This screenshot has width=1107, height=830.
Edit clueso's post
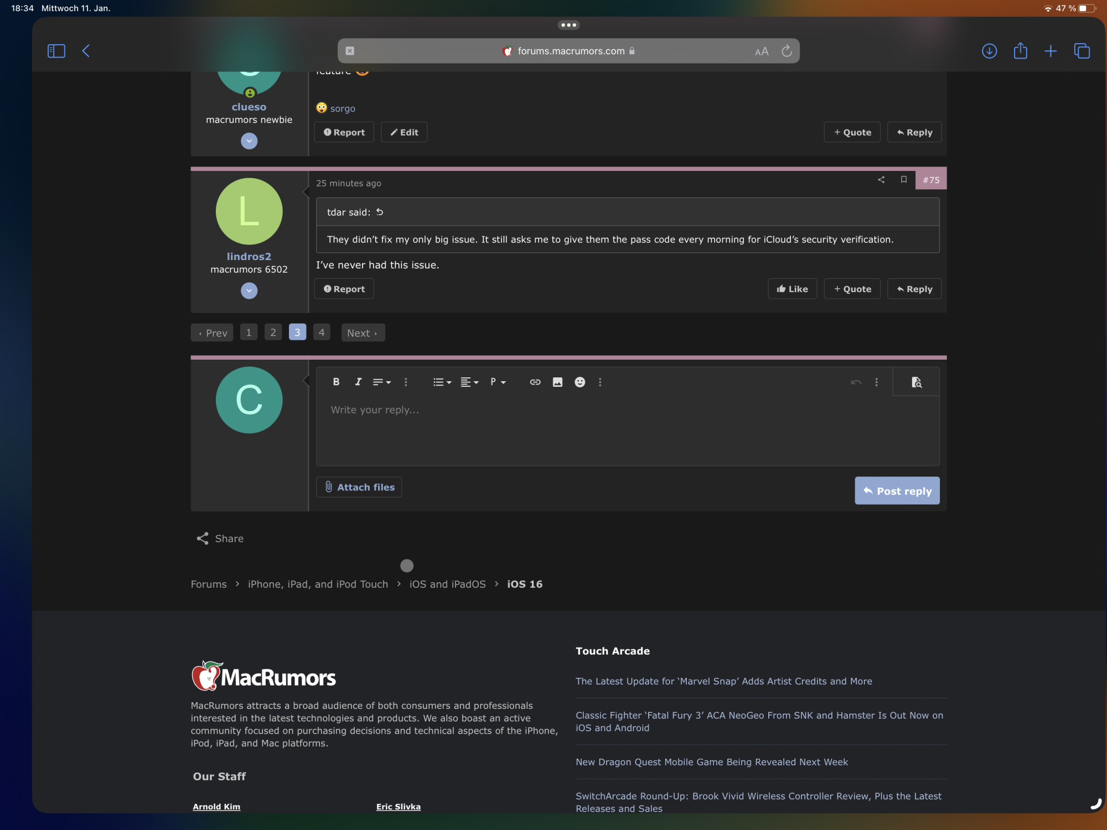404,132
